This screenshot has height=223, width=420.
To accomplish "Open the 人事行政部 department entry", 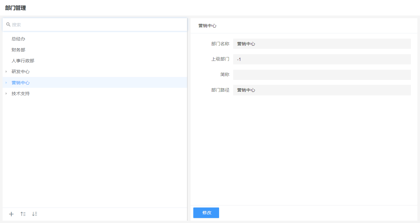I will click(23, 61).
